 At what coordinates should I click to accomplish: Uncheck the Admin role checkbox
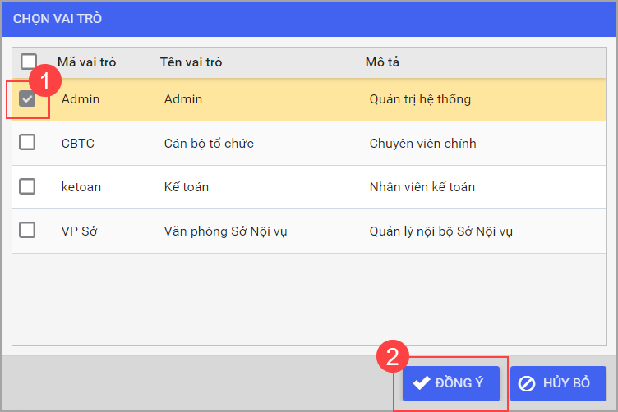click(x=27, y=98)
